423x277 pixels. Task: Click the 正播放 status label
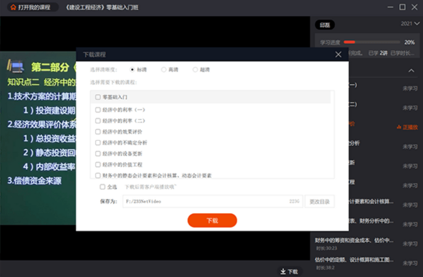pyautogui.click(x=410, y=127)
